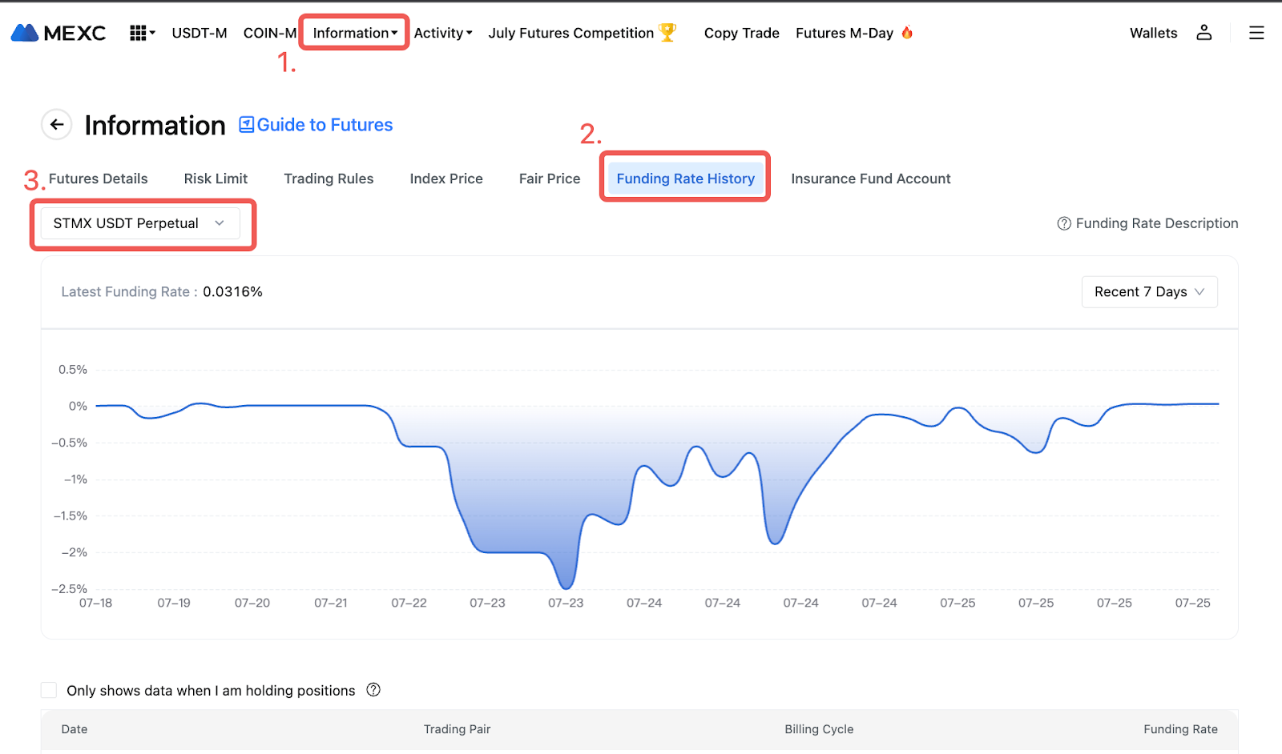Click the back arrow button

click(57, 124)
